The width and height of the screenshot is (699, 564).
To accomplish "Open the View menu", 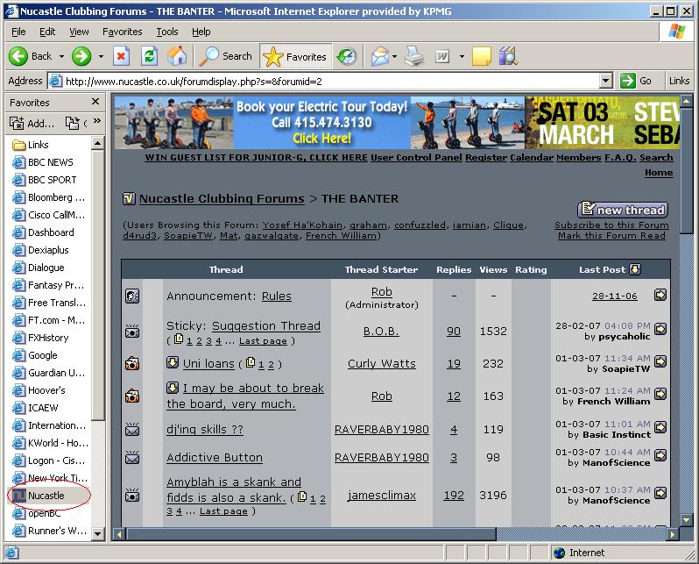I will (79, 32).
